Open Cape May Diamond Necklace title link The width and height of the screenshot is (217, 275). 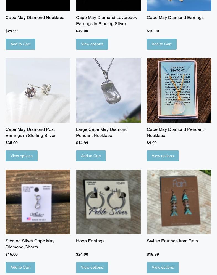coord(35,18)
